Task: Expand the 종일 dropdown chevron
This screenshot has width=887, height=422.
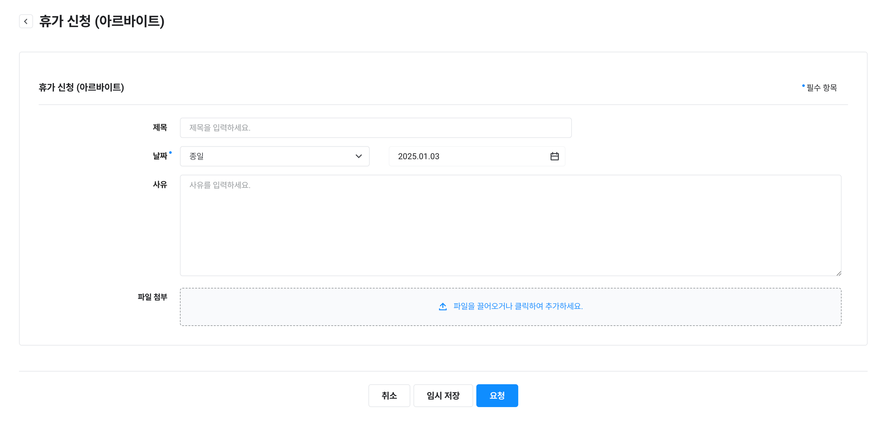Action: tap(359, 156)
